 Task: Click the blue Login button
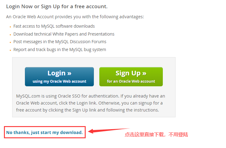(59, 77)
